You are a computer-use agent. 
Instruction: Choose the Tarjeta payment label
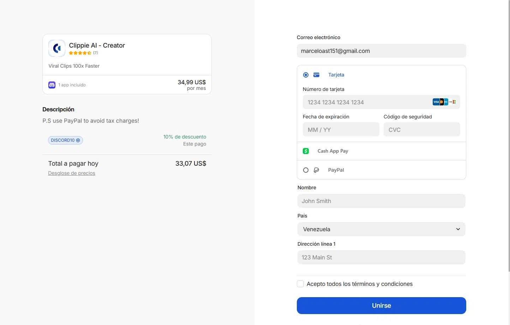click(336, 75)
